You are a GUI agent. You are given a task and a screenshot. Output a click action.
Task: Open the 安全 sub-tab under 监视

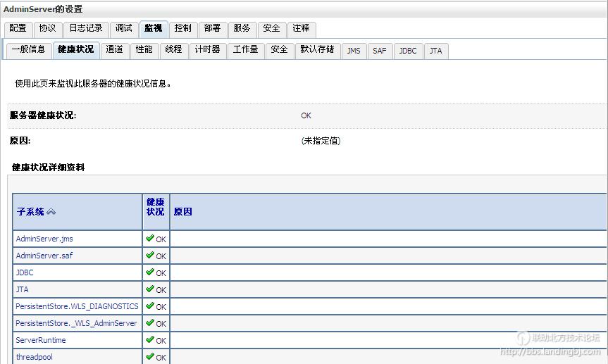[280, 51]
